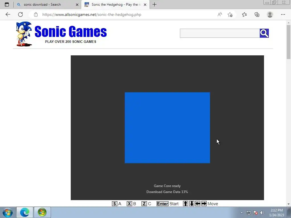
Task: Click the Game Core ready text
Action: (167, 186)
